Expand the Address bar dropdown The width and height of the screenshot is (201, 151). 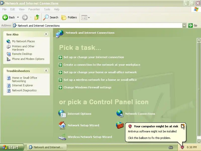click(x=184, y=25)
